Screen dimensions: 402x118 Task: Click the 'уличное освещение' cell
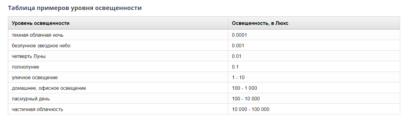pyautogui.click(x=118, y=77)
